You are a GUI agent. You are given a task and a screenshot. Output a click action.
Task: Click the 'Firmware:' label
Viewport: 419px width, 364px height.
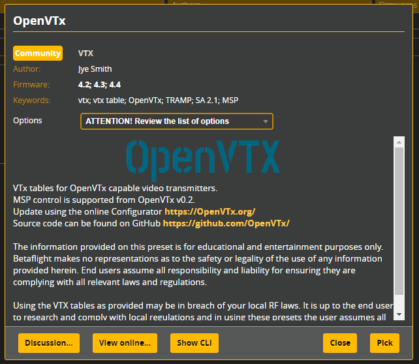(31, 85)
